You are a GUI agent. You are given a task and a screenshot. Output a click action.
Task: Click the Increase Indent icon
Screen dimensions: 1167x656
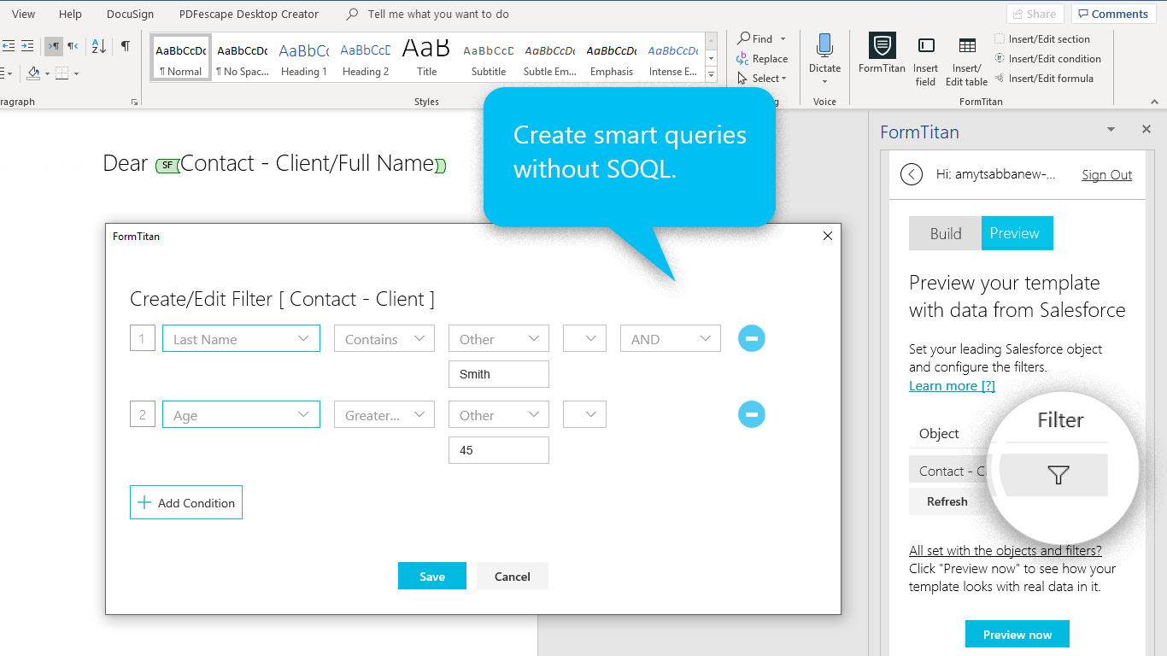click(x=27, y=46)
